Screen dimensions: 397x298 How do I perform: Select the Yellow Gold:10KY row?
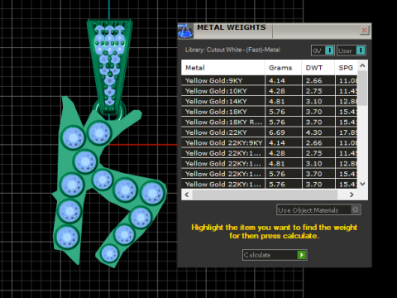[x=269, y=91]
